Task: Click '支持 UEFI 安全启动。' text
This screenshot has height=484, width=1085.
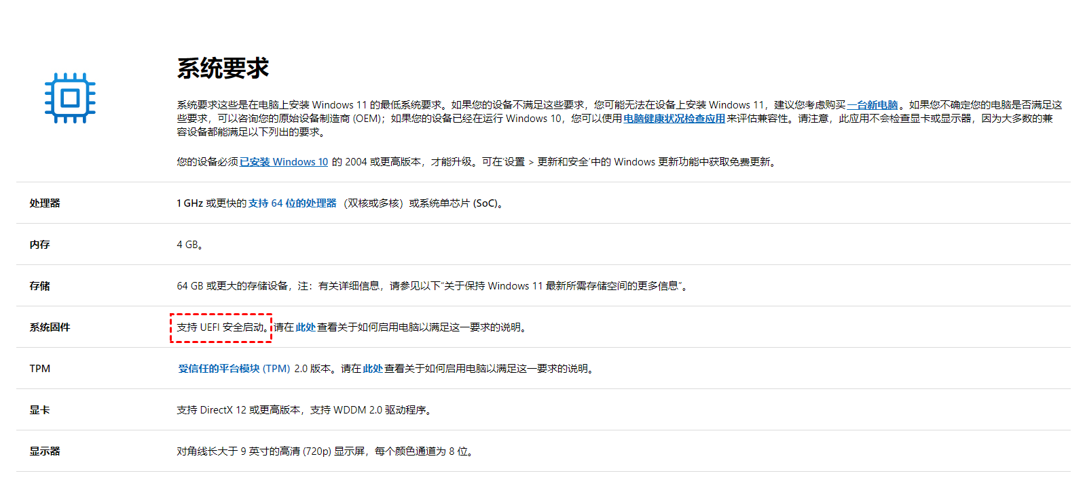Action: pos(223,327)
